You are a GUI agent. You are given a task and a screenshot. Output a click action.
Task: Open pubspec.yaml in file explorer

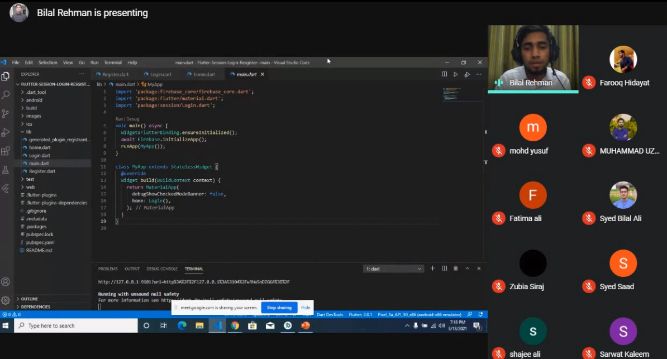40,242
